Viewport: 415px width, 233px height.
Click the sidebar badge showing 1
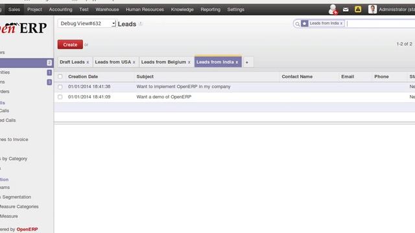coord(49,72)
